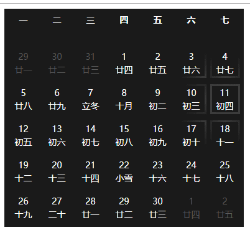Click the 六 weekday header
This screenshot has width=250, height=240.
191,21
